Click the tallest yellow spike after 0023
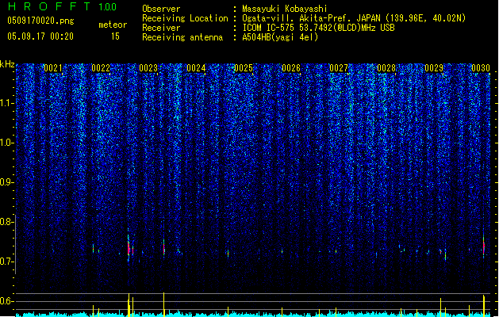Screen dimensions: 499x317 click(x=164, y=304)
